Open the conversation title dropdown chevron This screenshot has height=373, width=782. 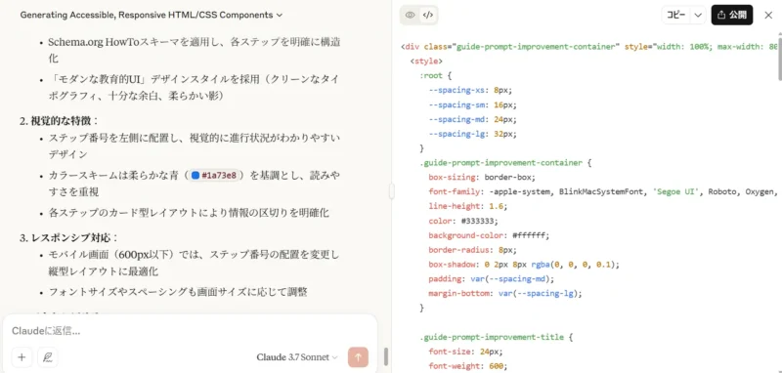(280, 16)
